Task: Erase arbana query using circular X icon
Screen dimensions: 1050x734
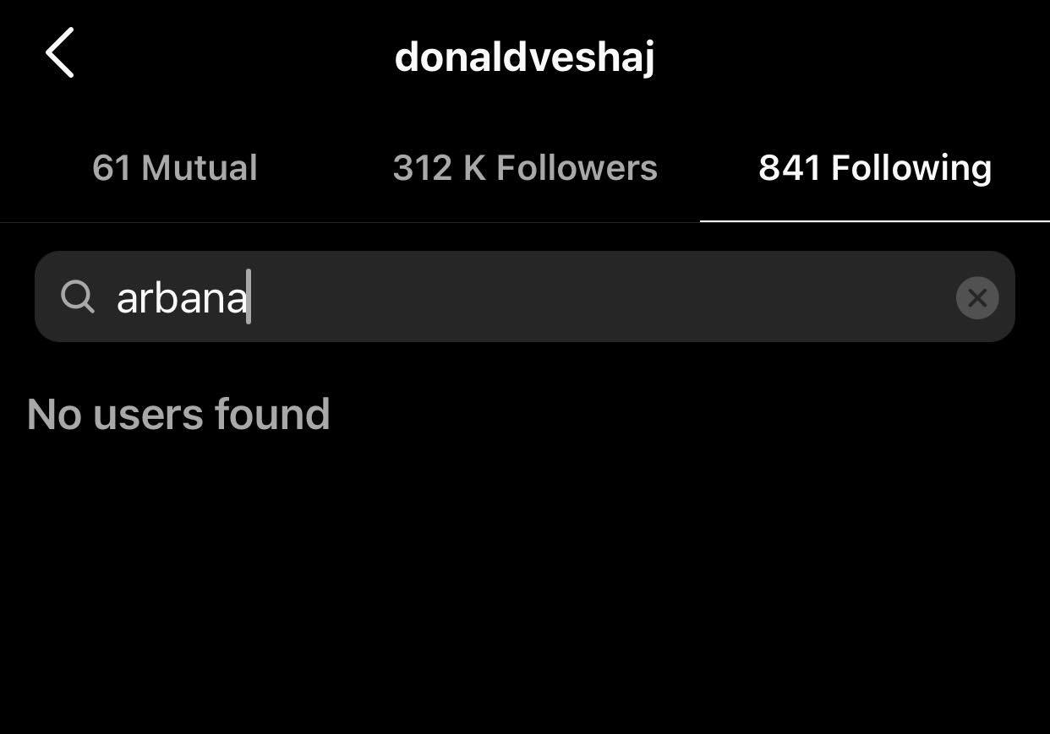Action: coord(977,297)
